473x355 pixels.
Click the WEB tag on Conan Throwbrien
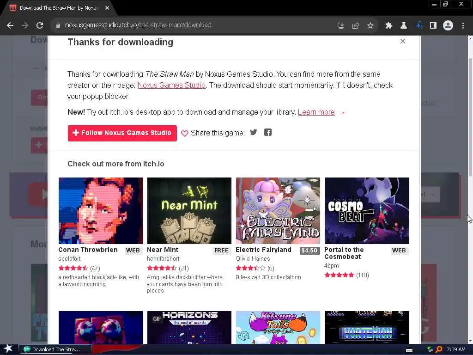(133, 251)
